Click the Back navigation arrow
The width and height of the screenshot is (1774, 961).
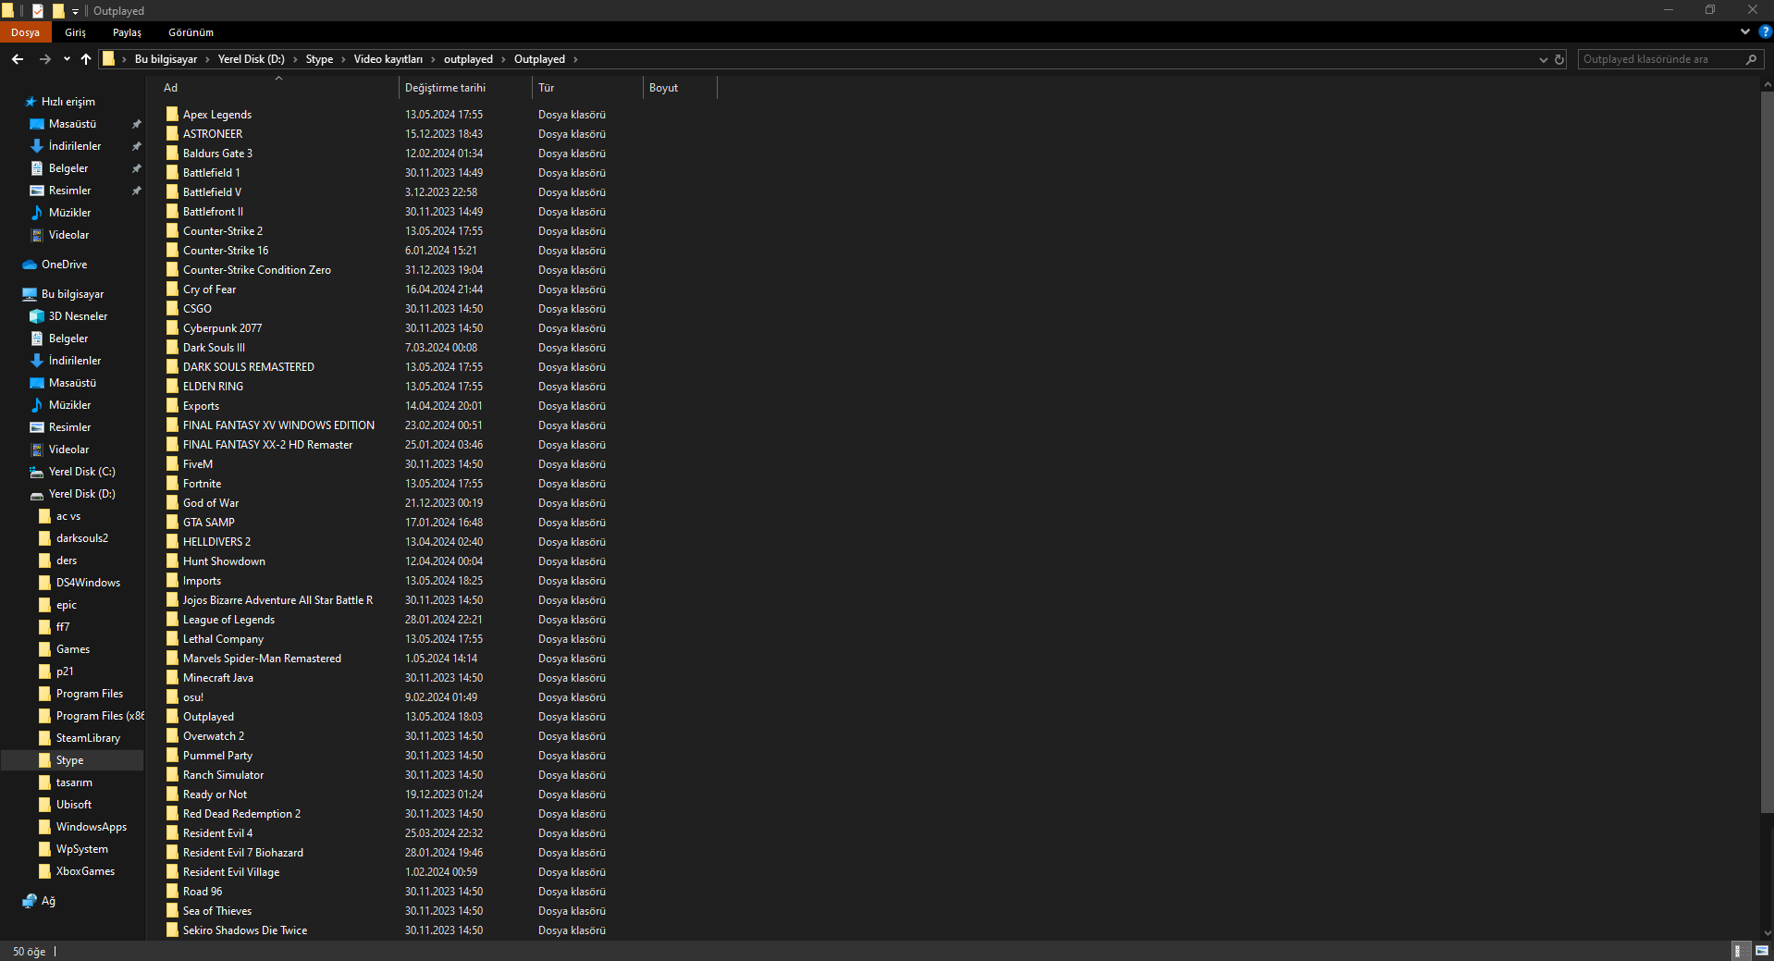tap(18, 59)
